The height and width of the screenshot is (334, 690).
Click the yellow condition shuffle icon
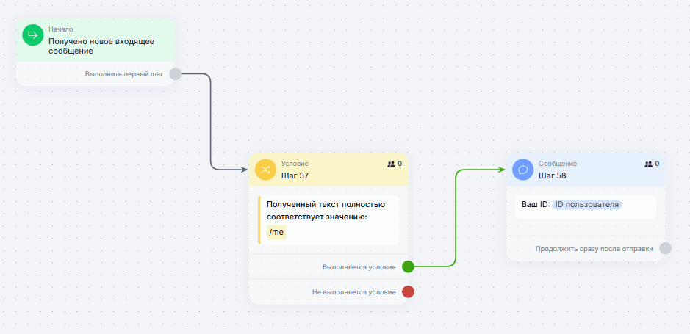(x=265, y=170)
